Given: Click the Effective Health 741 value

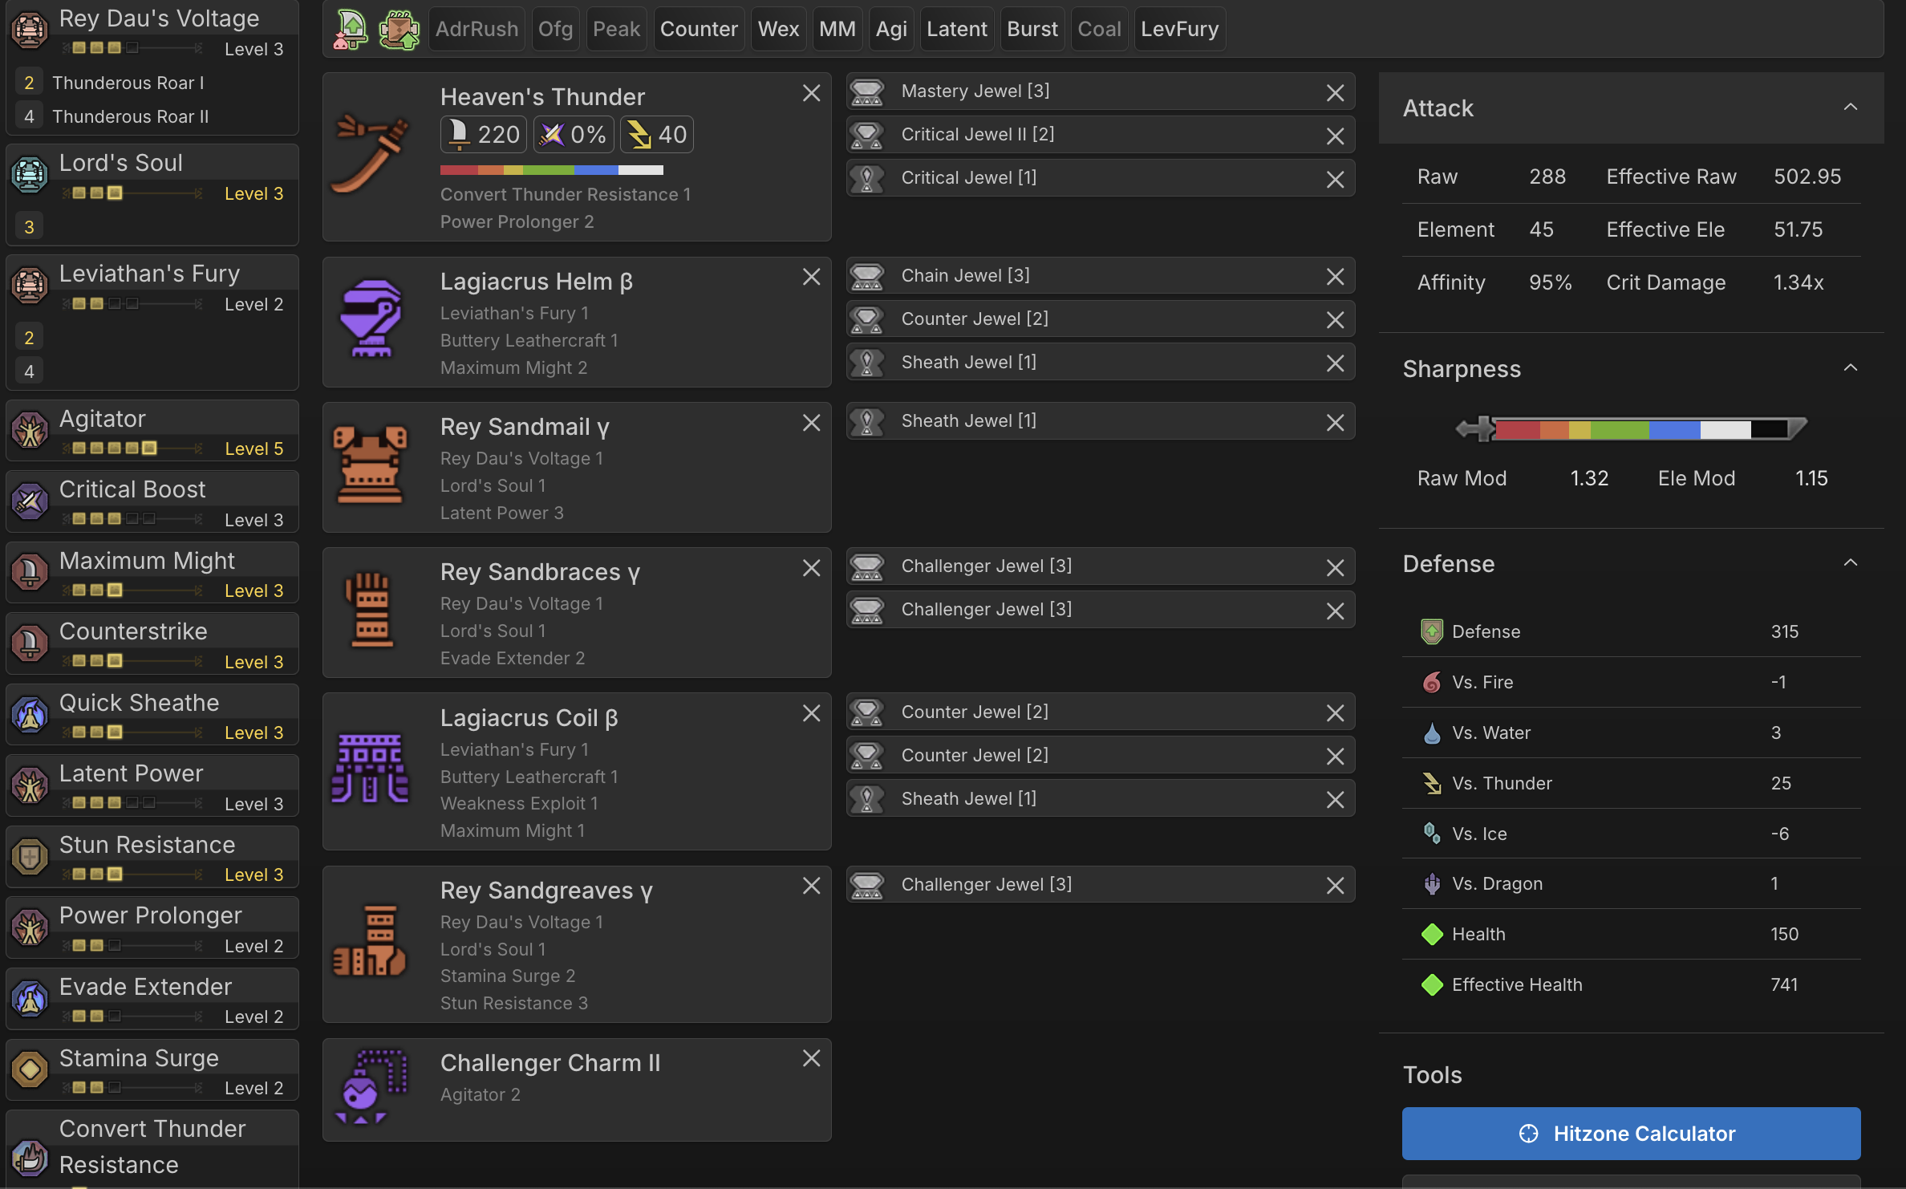Looking at the screenshot, I should (x=1784, y=984).
